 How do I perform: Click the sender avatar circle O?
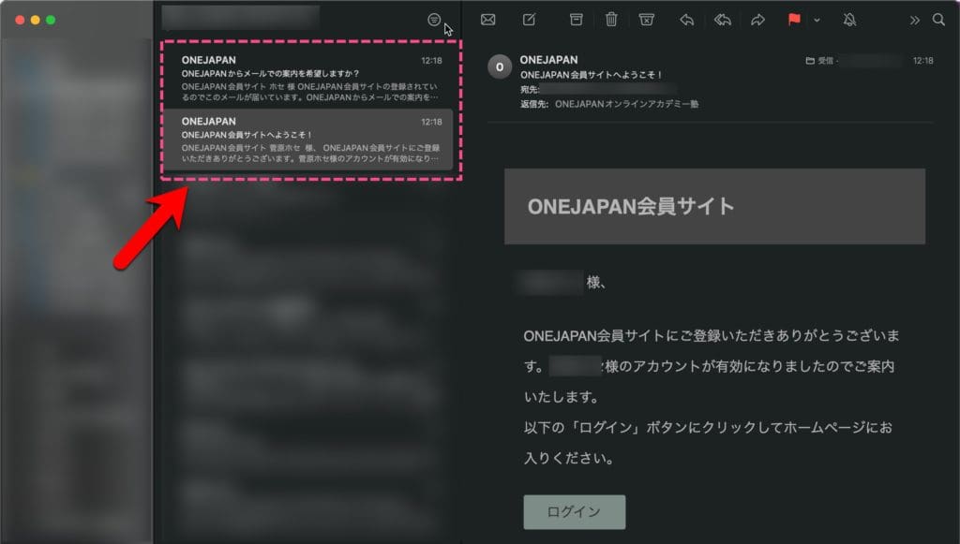coord(500,66)
